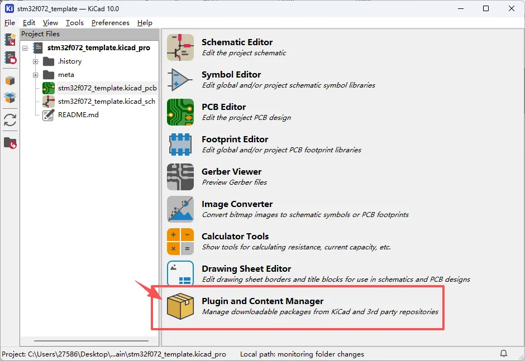Screen dimensions: 525x361
Task: Click 'Manage downloadable packages' description text
Action: click(x=320, y=312)
